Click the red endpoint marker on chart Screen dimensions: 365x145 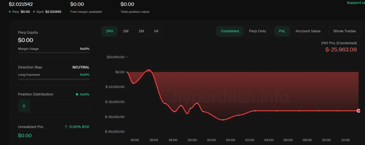[359, 111]
